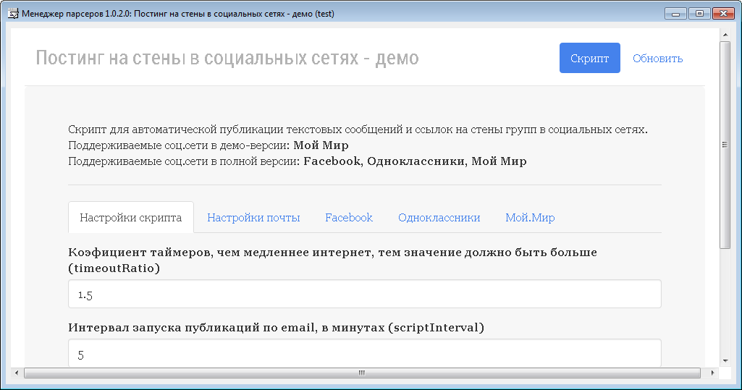
Task: Click the Коэфициент таймеров (timeoutRatio) label
Action: (333, 260)
